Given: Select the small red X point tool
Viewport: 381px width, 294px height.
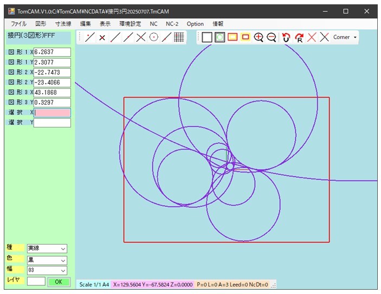Looking at the screenshot, I should 102,37.
